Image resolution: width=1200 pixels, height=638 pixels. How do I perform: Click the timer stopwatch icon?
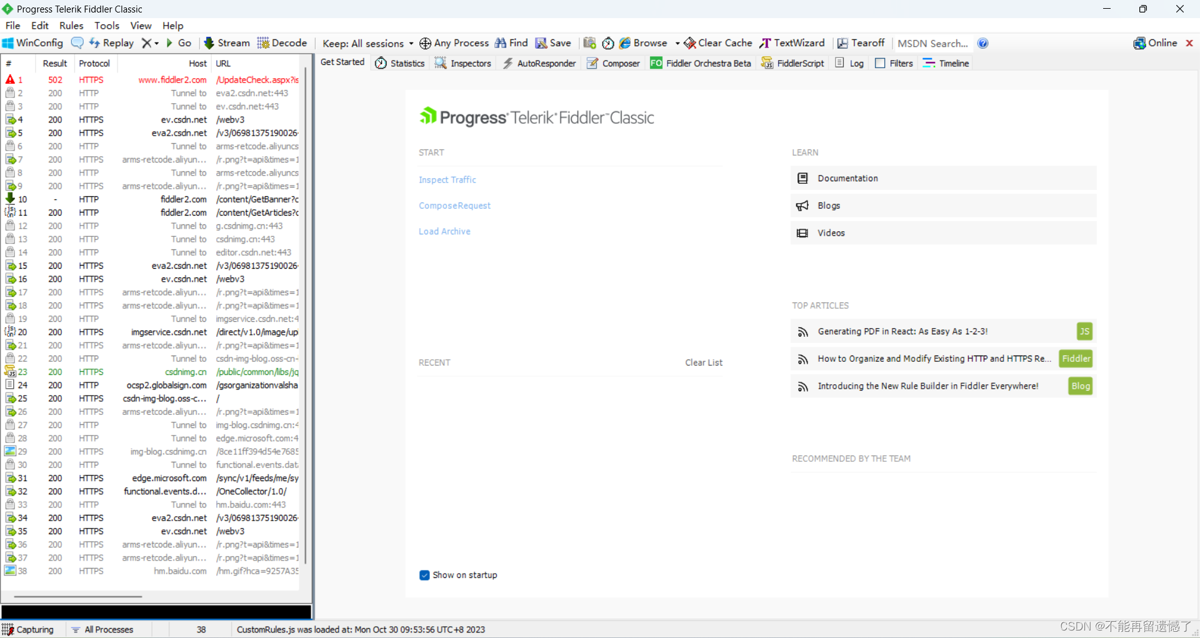pos(608,43)
